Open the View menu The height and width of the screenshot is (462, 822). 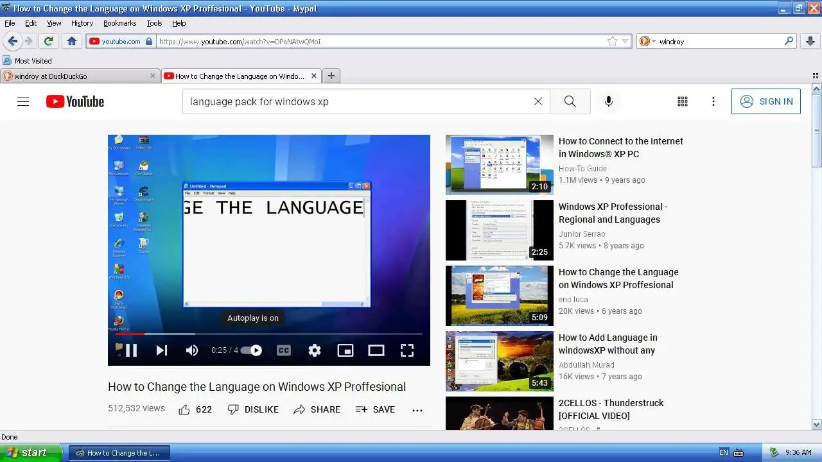tap(54, 23)
